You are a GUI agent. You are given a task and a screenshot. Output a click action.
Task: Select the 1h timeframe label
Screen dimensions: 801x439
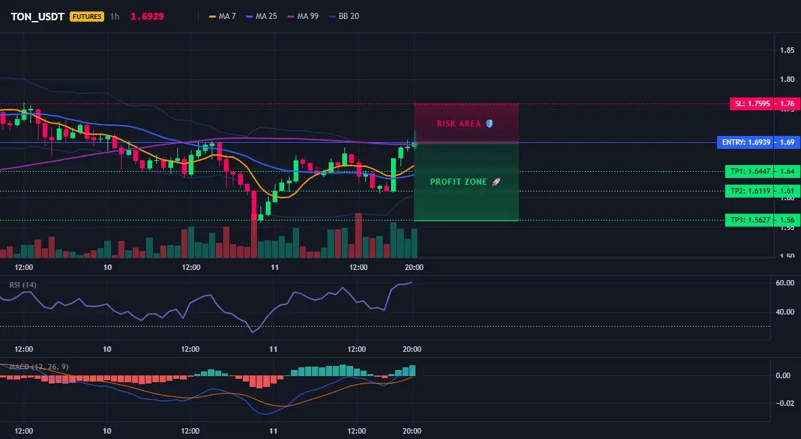click(x=115, y=16)
